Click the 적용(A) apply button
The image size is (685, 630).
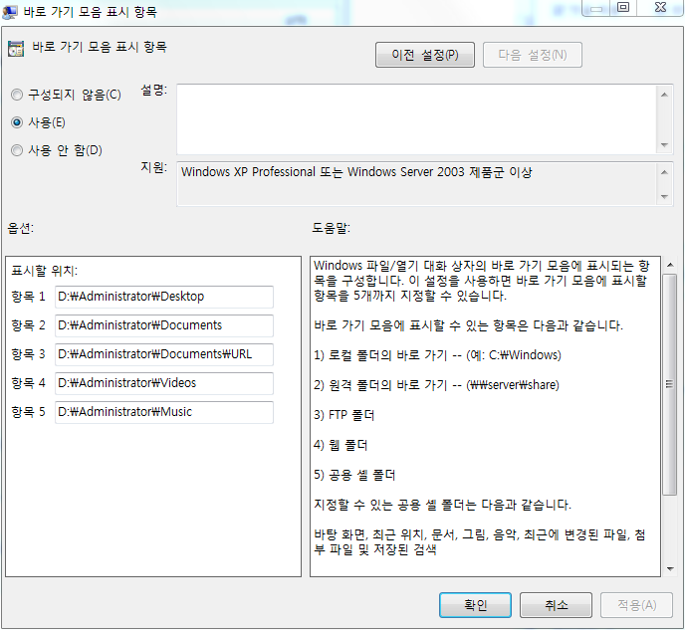click(636, 605)
